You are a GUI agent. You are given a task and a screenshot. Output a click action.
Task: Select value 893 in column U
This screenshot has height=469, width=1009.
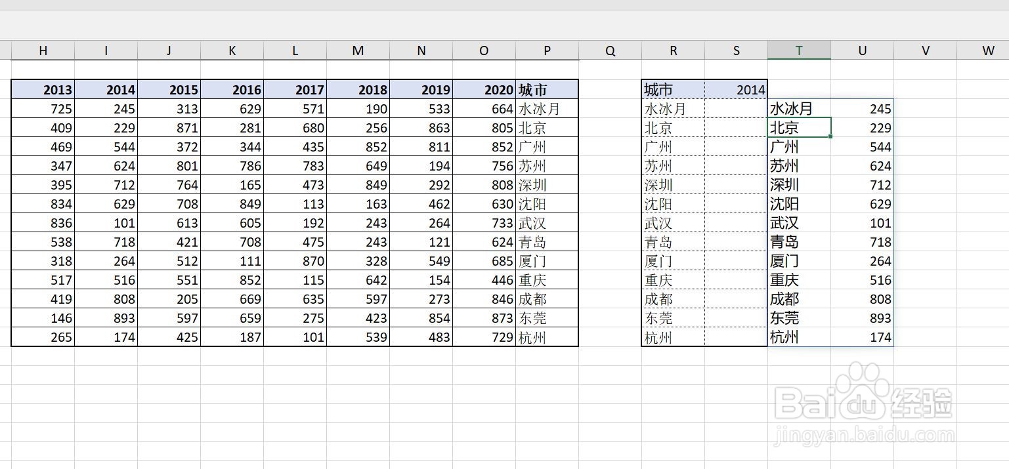[862, 318]
